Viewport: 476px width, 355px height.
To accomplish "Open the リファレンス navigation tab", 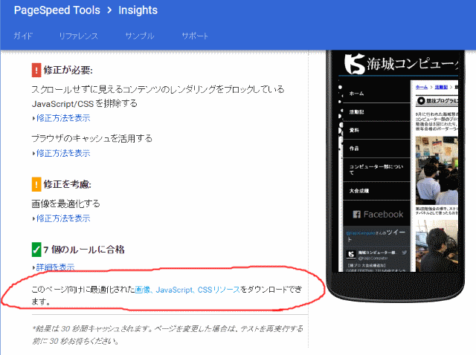I will (78, 36).
